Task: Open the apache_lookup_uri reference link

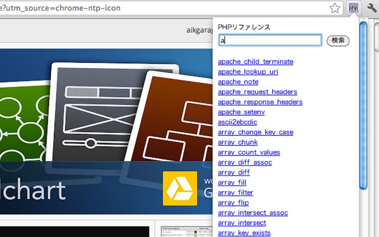Action: (247, 72)
